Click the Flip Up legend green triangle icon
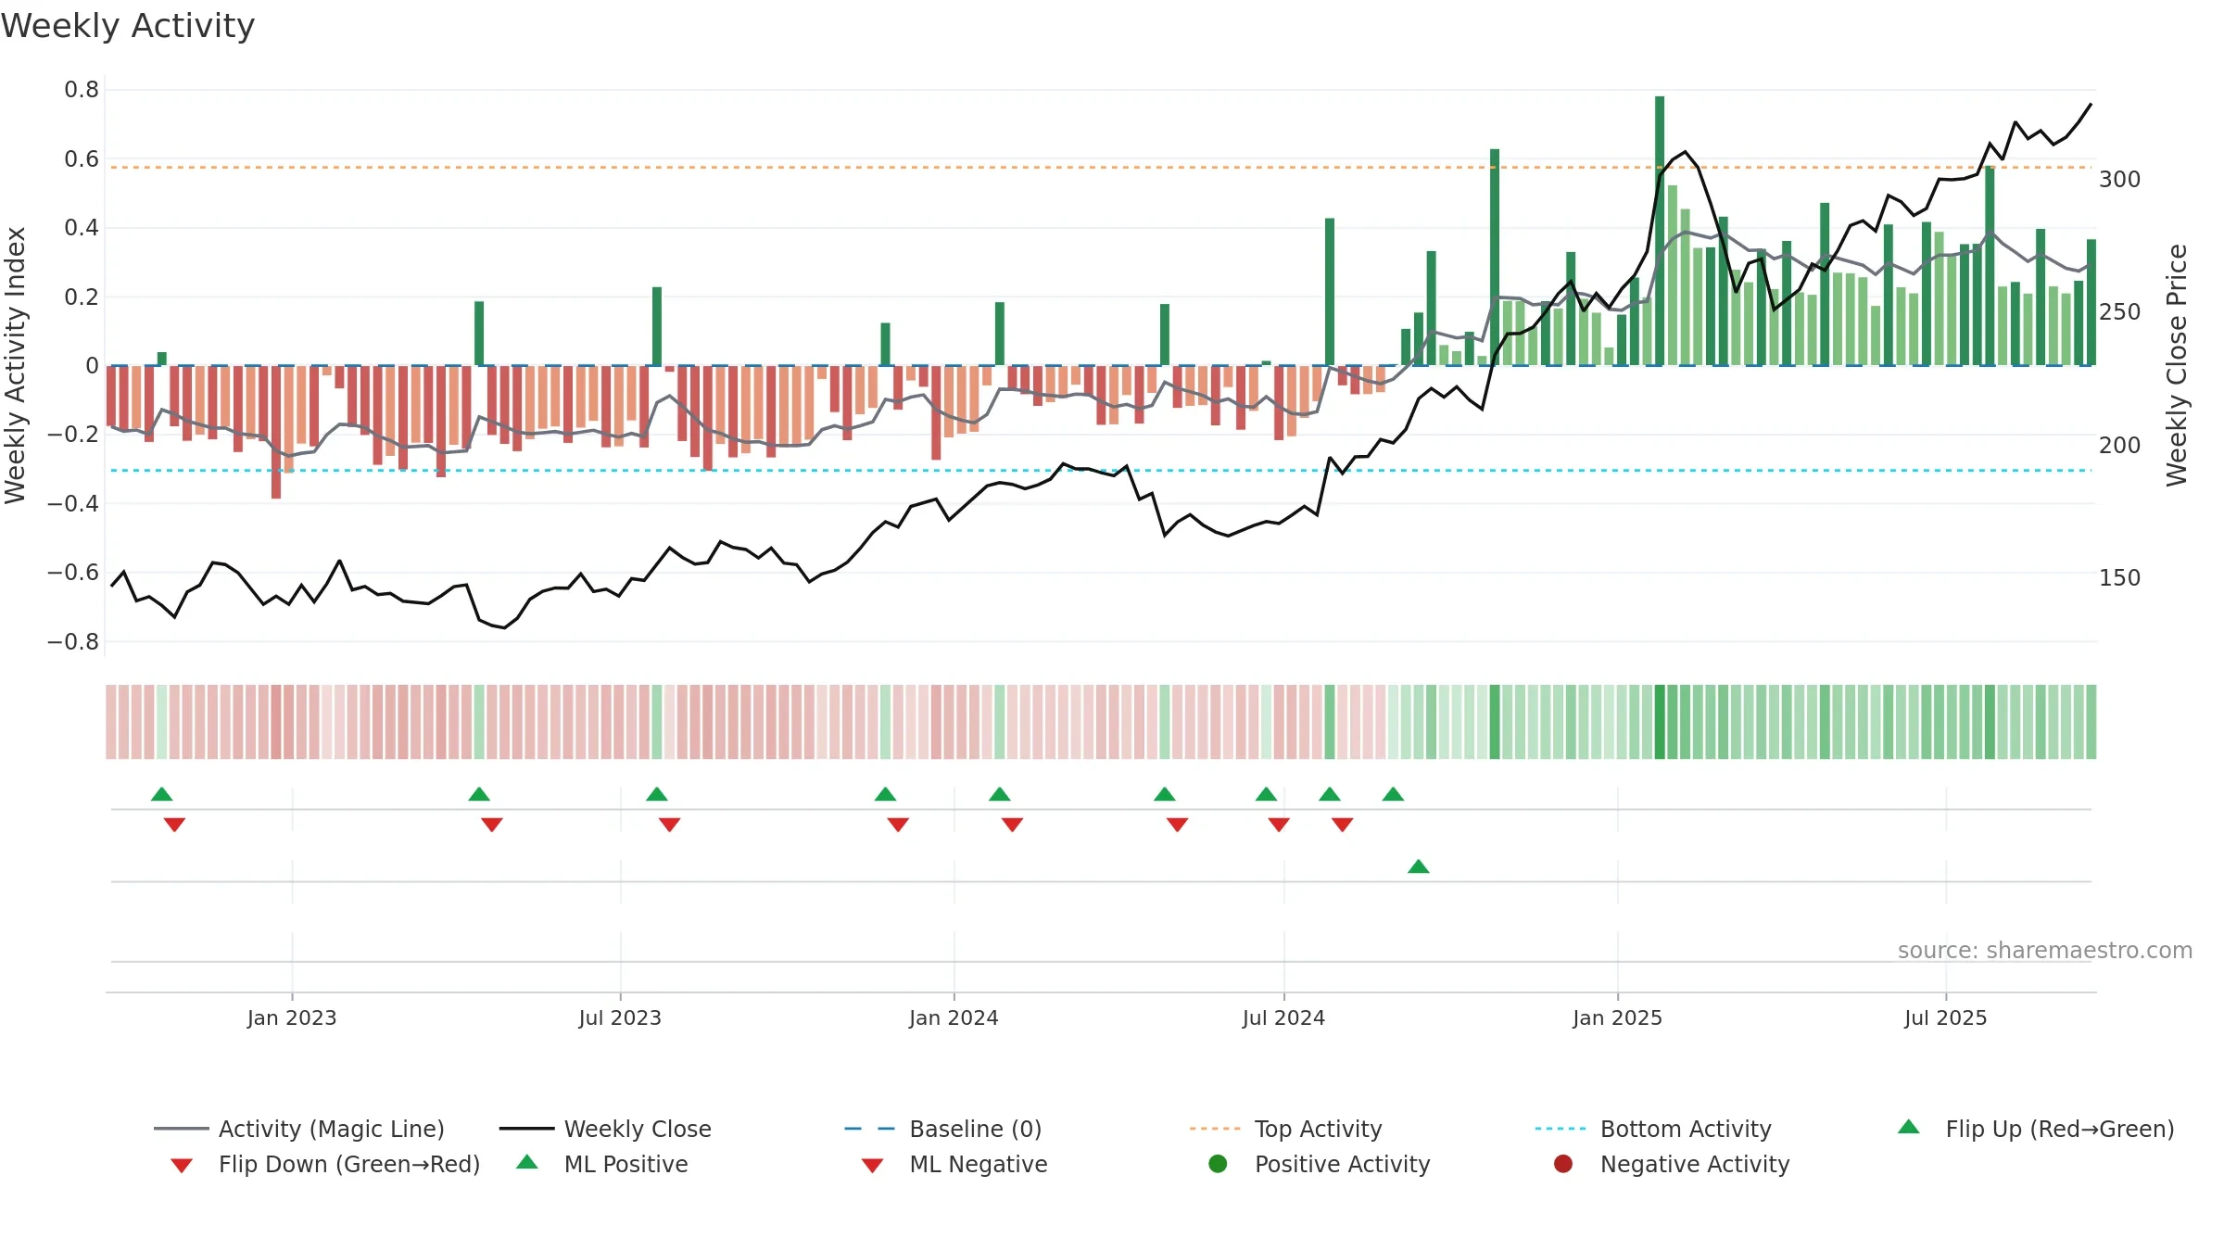The image size is (2224, 1251). tap(1909, 1127)
